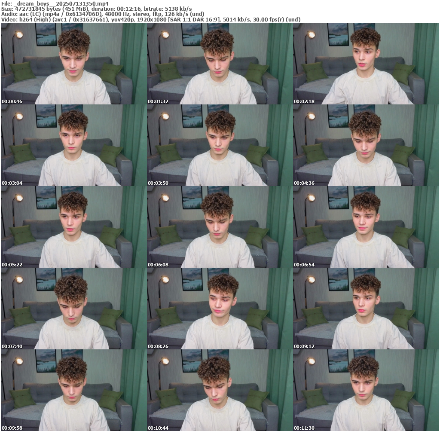Select the Audio codec info line
This screenshot has height=431, width=440.
[x=103, y=14]
